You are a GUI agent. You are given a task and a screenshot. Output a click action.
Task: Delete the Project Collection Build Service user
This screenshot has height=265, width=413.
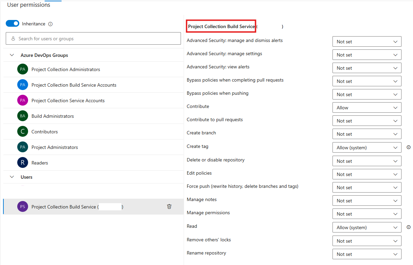pyautogui.click(x=169, y=206)
